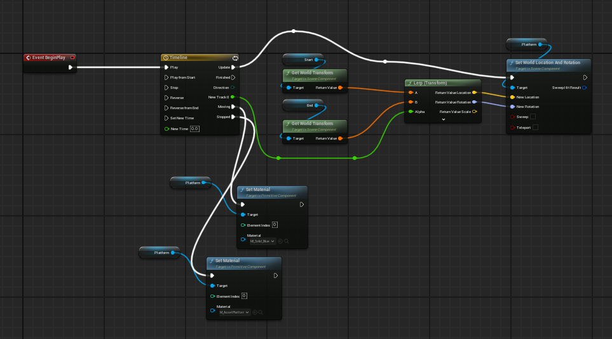Viewport: 612px width, 339px height.
Task: Click the Timeline Set New Time pin
Action: pyautogui.click(x=167, y=118)
